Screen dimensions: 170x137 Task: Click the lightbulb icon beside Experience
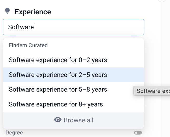(x=7, y=11)
